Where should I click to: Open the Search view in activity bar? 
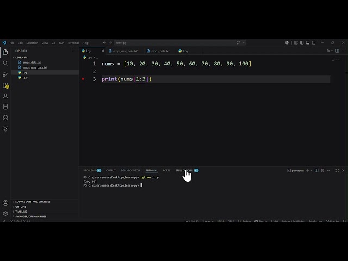(x=5, y=63)
